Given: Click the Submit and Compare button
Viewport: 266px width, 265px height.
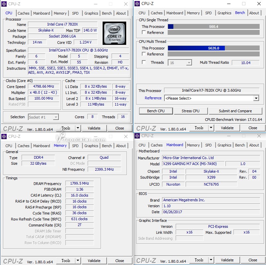Looking at the screenshot, I should 235,111.
